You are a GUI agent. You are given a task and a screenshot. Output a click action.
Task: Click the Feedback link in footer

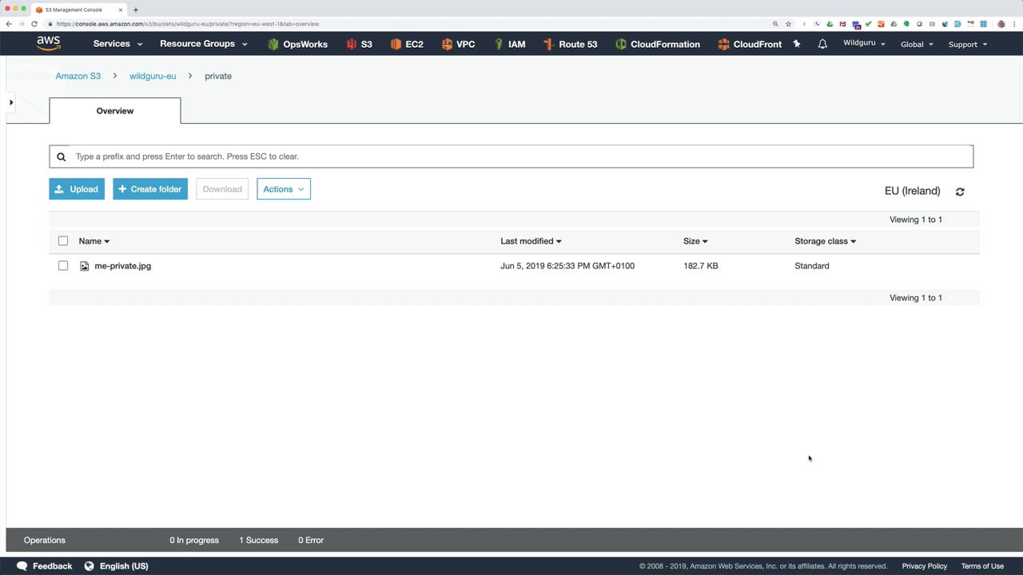[53, 566]
